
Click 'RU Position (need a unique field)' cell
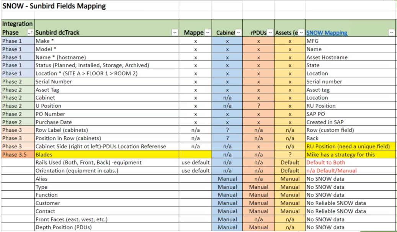(x=350, y=146)
